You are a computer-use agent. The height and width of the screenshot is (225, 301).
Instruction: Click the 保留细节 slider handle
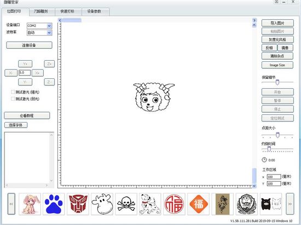pyautogui.click(x=277, y=82)
